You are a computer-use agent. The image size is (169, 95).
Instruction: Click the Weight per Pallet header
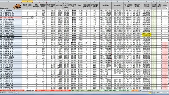point(95,6)
